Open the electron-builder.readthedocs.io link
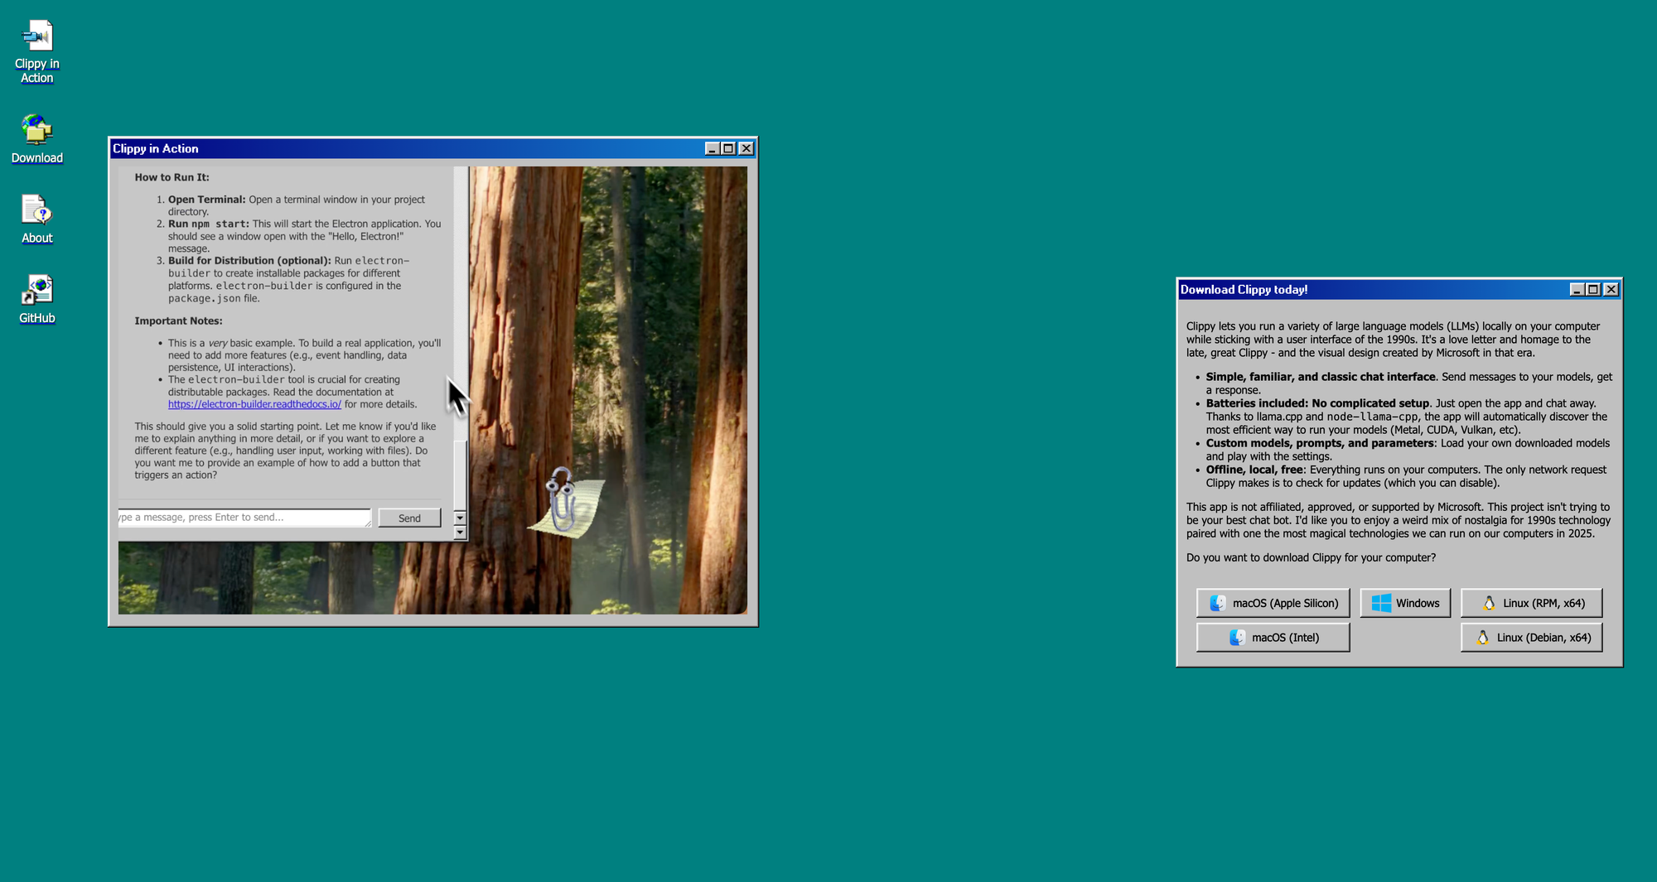 254,404
